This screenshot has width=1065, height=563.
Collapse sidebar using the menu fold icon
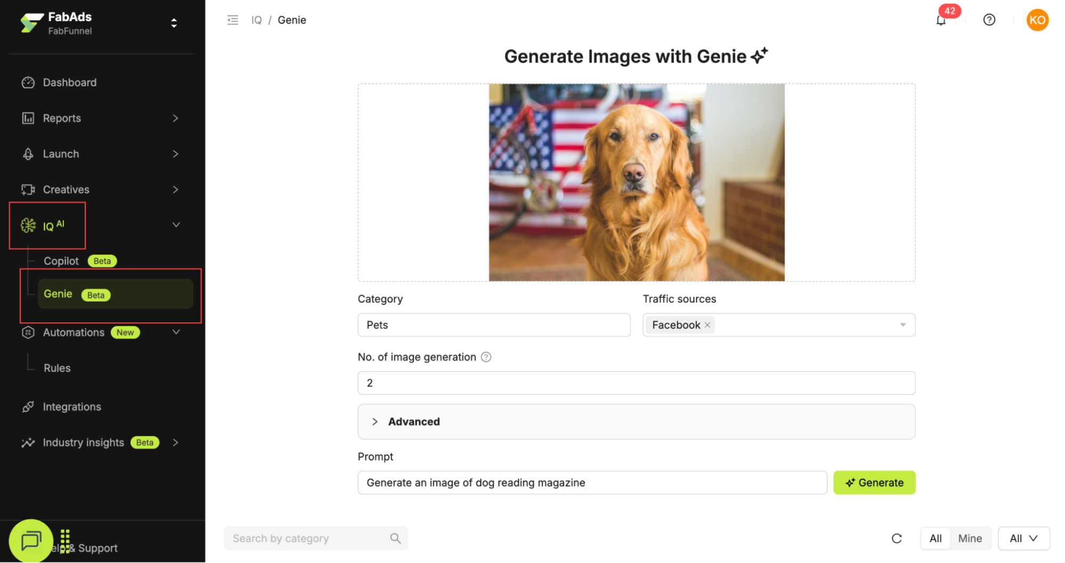click(233, 20)
